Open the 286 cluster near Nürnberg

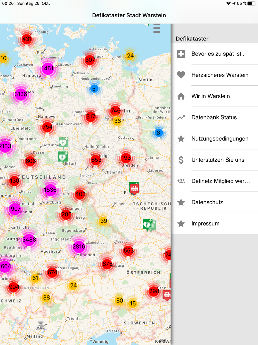click(66, 214)
